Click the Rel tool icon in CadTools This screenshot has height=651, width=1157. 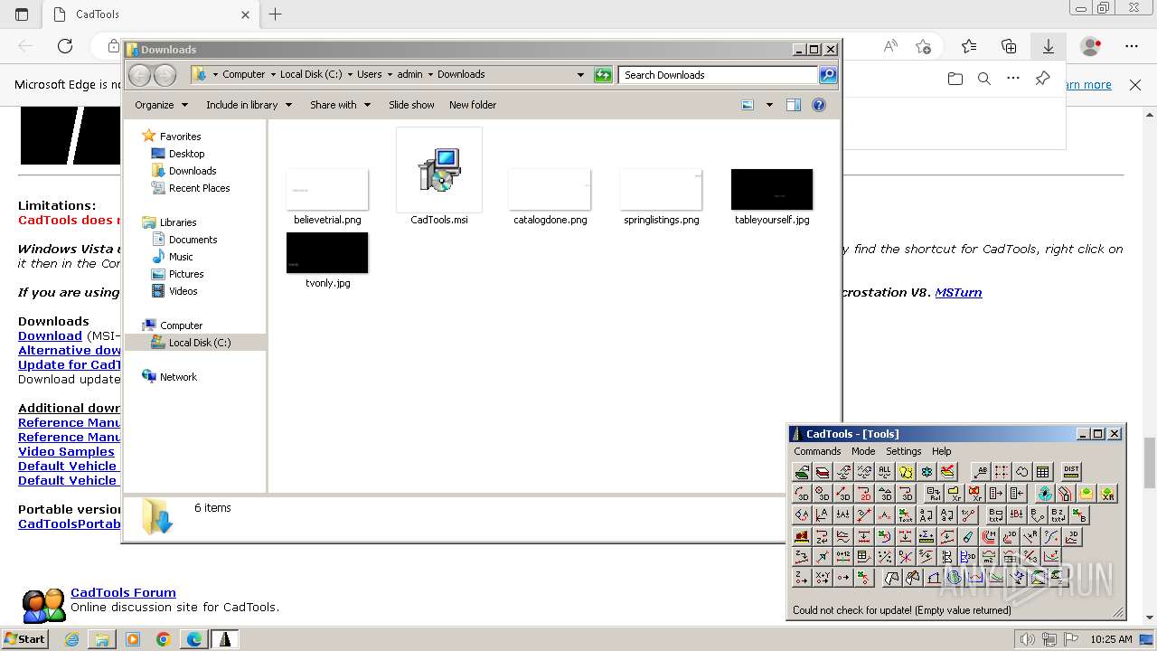coord(934,493)
